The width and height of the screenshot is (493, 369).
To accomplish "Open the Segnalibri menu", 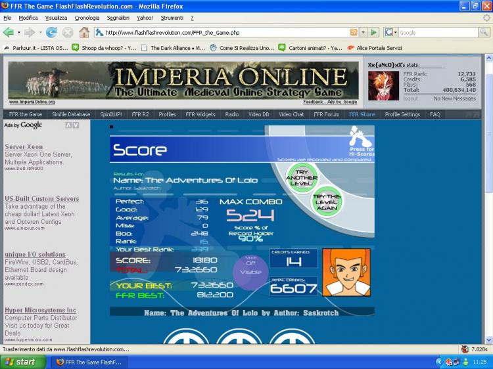I will pyautogui.click(x=118, y=18).
